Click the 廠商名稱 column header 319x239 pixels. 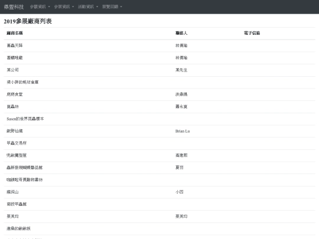(x=15, y=33)
